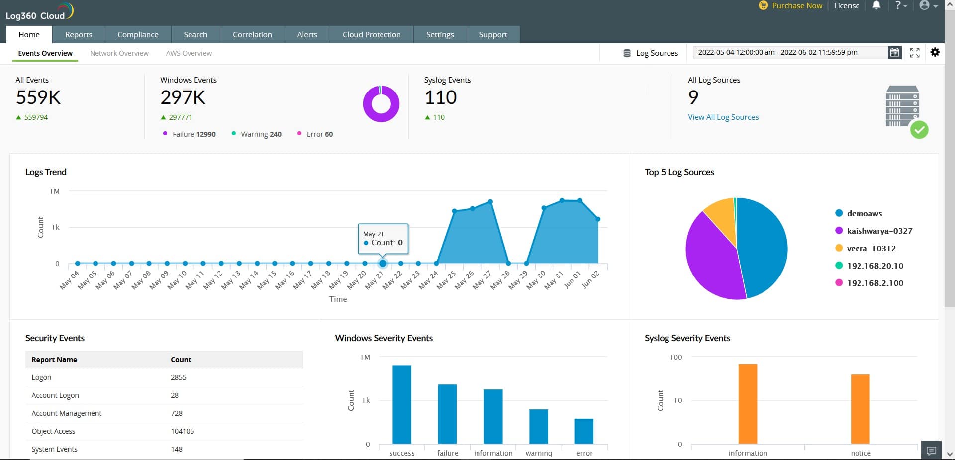
Task: Click the All Events 559K value
Action: coord(38,97)
